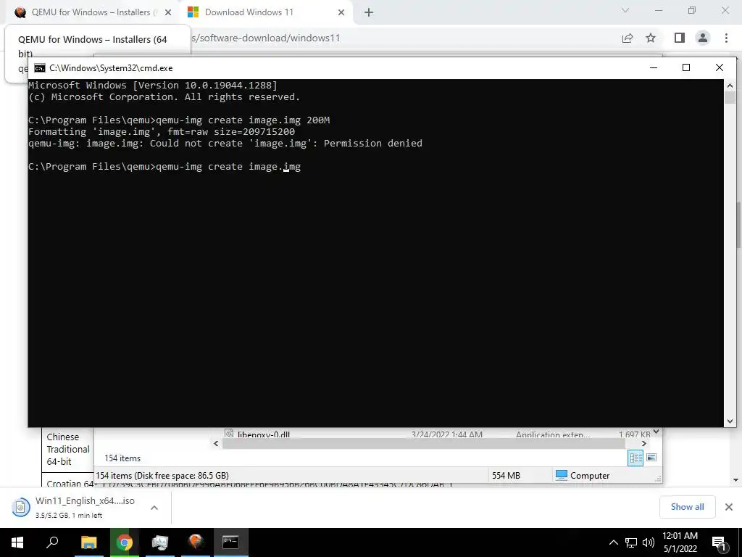Click the Command Prompt taskbar icon

click(230, 542)
